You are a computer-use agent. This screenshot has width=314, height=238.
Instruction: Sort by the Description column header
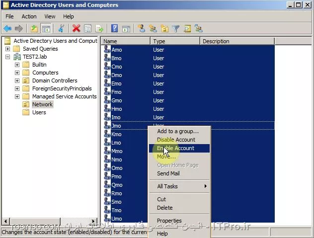click(237, 41)
